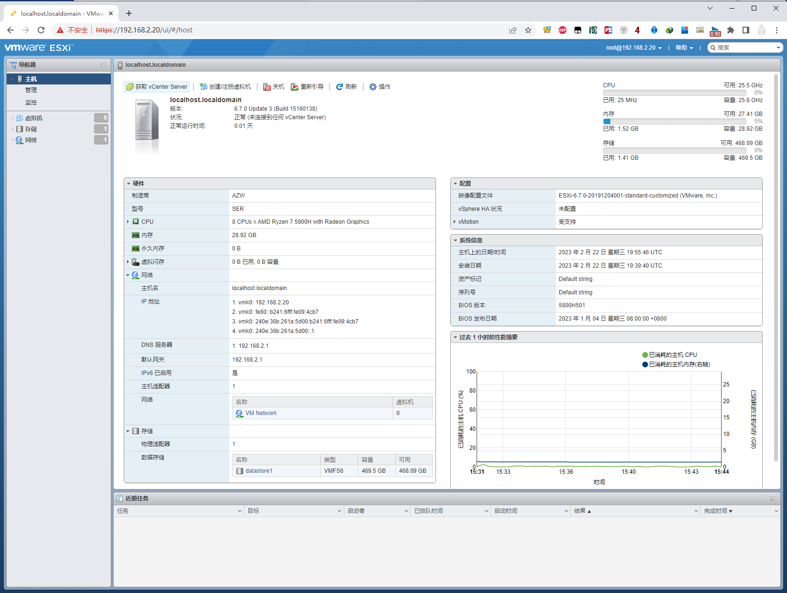Open Chrome three-dot menu

pyautogui.click(x=776, y=30)
